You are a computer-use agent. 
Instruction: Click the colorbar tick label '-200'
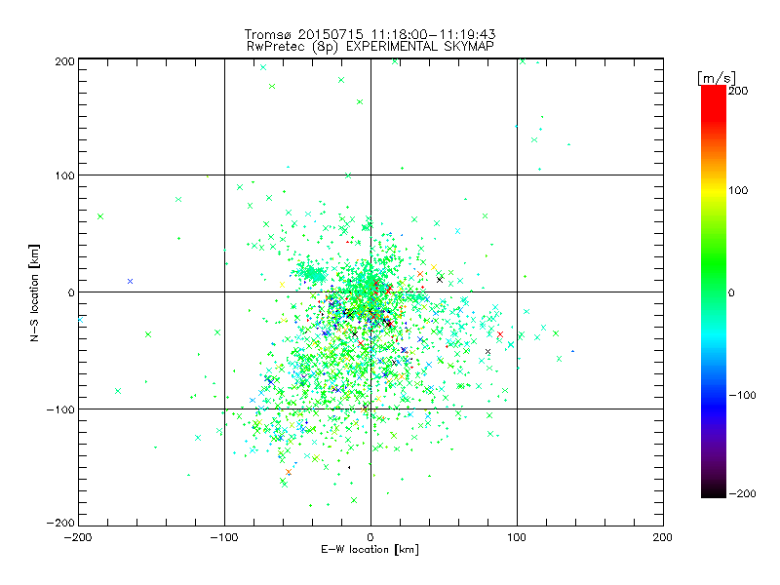(x=742, y=493)
